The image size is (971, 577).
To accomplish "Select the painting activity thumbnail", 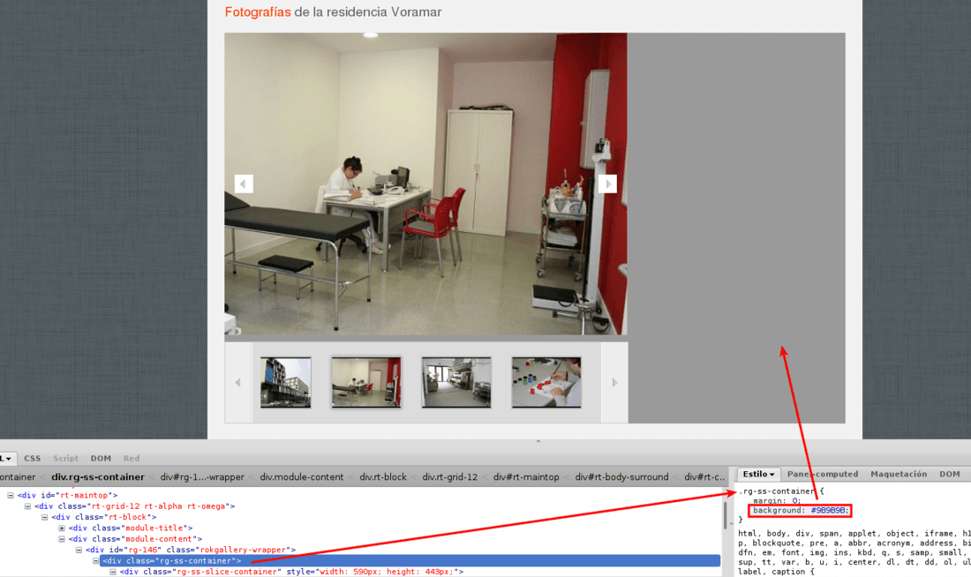I will click(546, 382).
